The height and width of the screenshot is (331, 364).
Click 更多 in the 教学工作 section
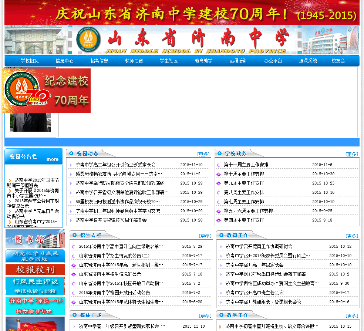(x=352, y=316)
